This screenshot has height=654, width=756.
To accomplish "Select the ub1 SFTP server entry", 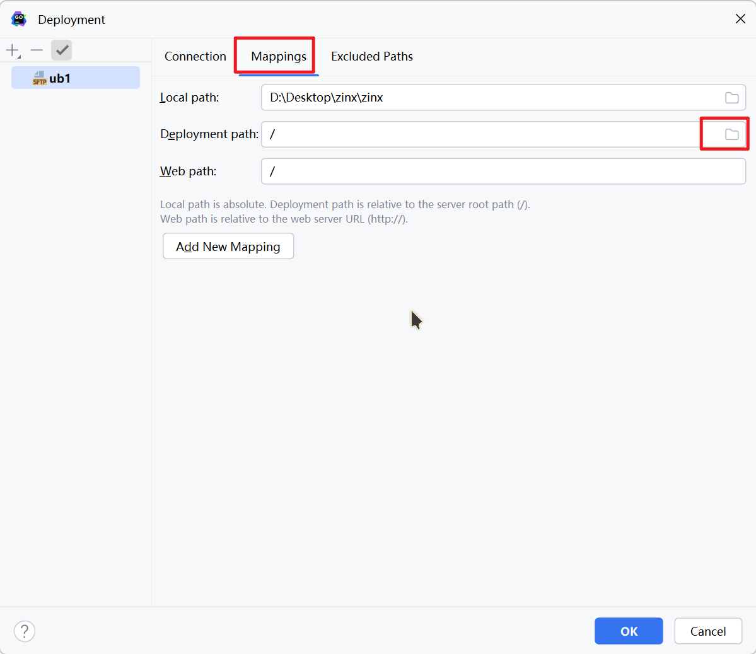I will (x=76, y=78).
